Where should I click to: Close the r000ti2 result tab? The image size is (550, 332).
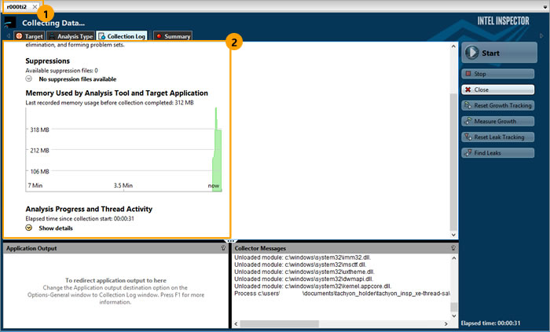click(35, 6)
